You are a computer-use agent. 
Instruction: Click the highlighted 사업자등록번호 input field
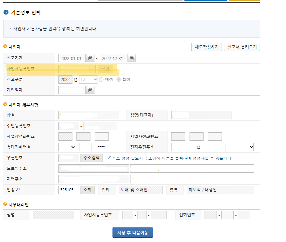click(x=77, y=69)
